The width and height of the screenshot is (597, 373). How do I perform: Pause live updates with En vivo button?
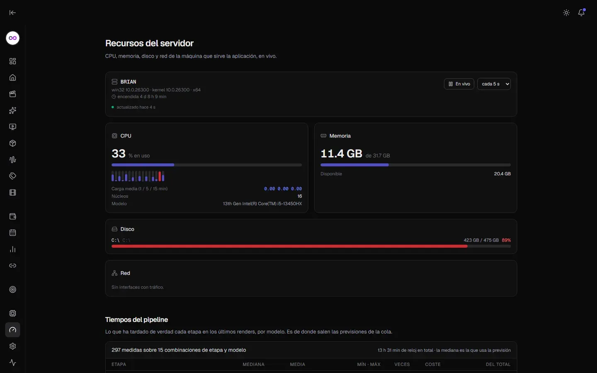click(459, 84)
